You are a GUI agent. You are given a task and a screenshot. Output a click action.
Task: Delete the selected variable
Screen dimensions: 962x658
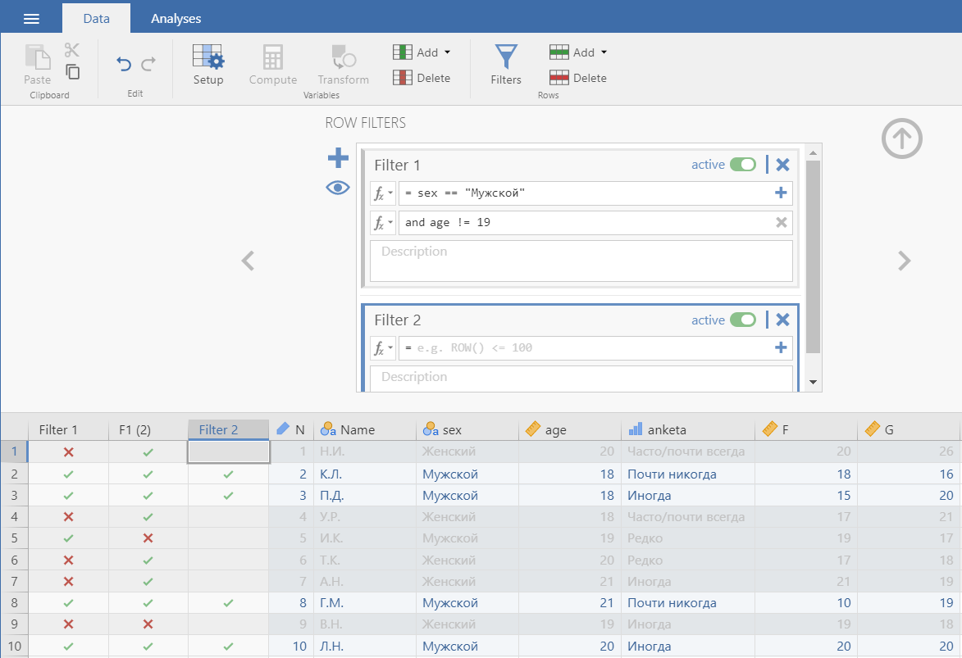422,78
